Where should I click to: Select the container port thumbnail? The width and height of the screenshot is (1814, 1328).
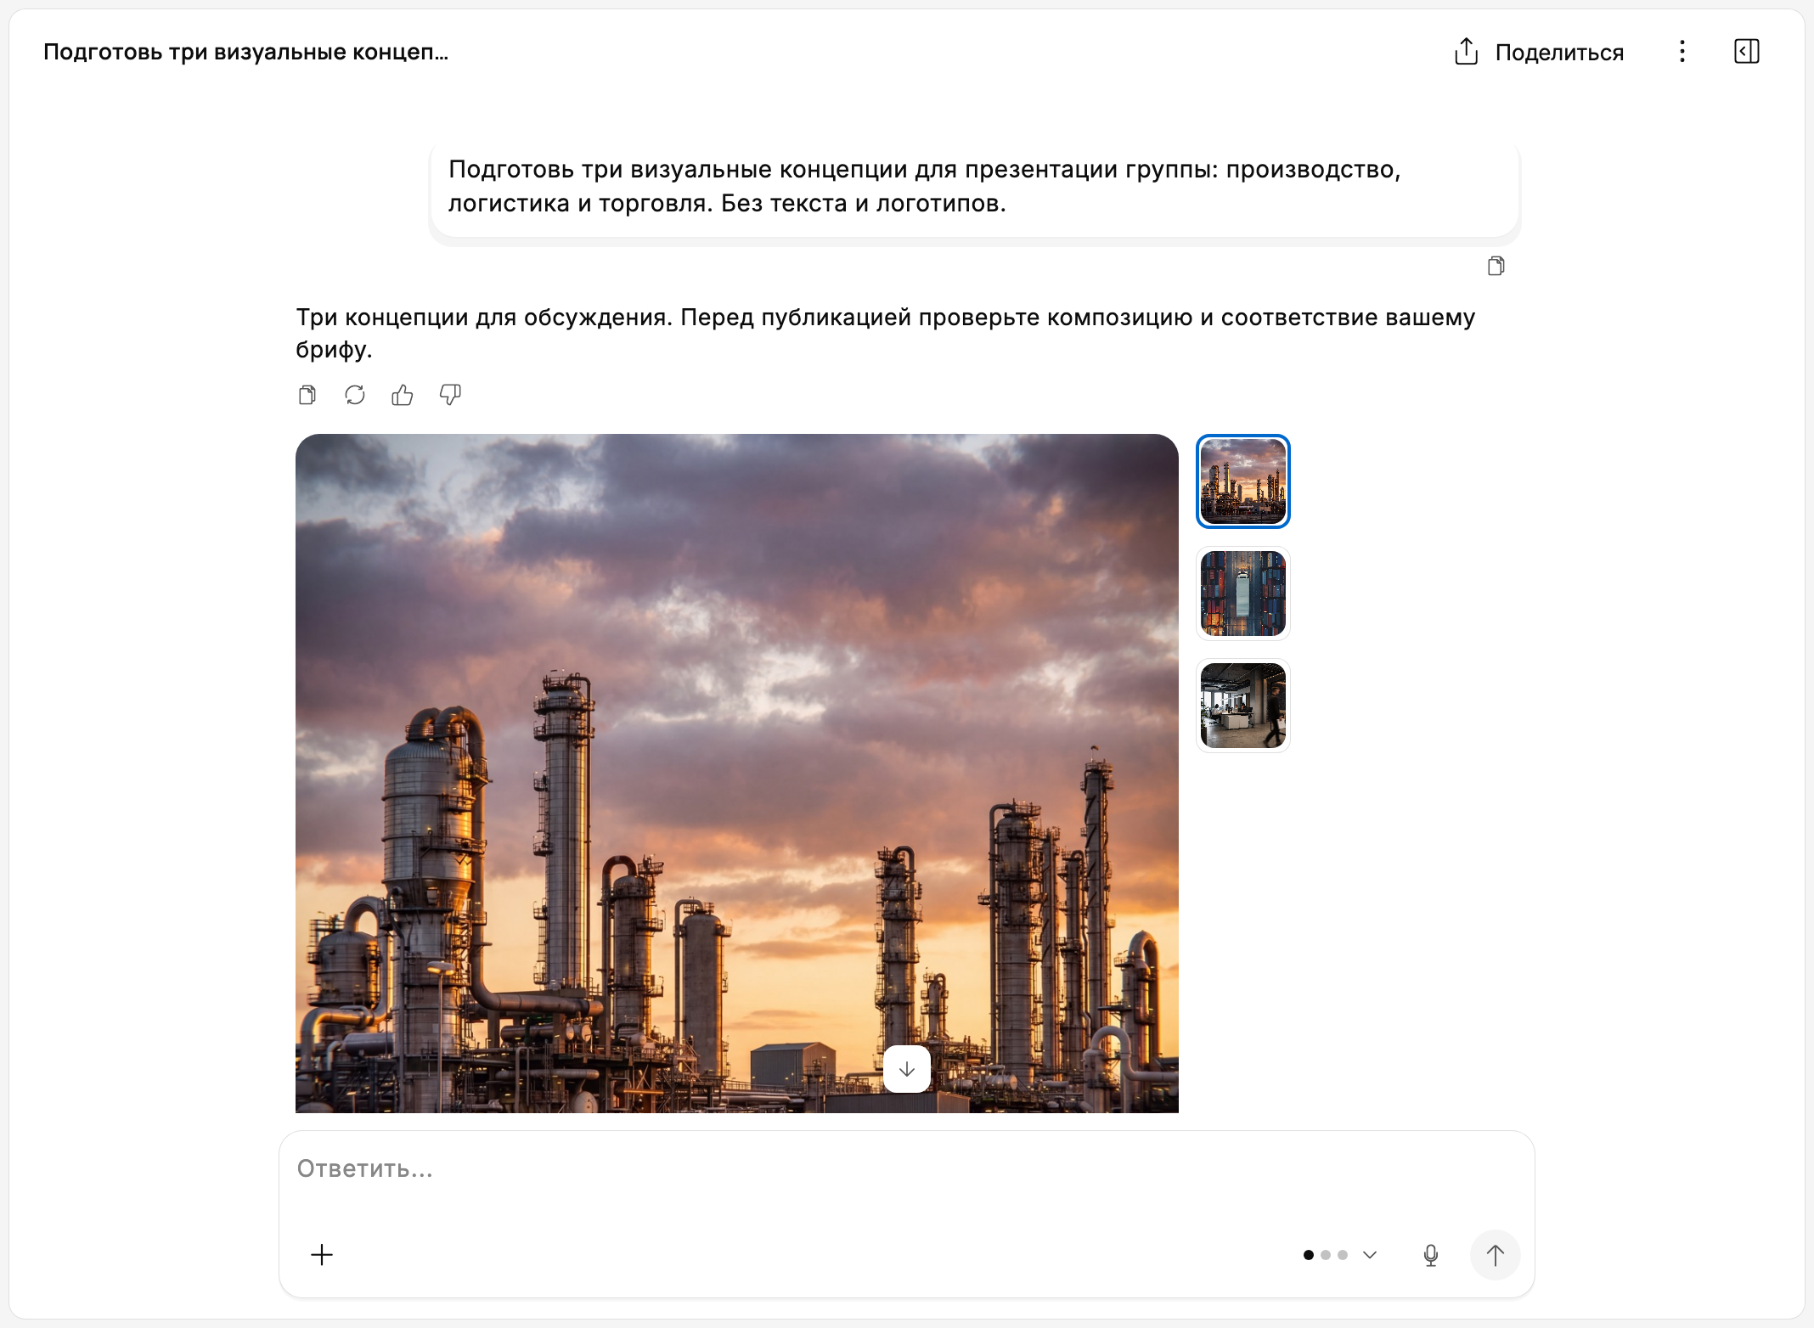tap(1243, 594)
